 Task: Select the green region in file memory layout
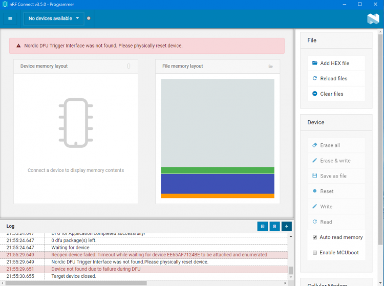[x=218, y=170]
